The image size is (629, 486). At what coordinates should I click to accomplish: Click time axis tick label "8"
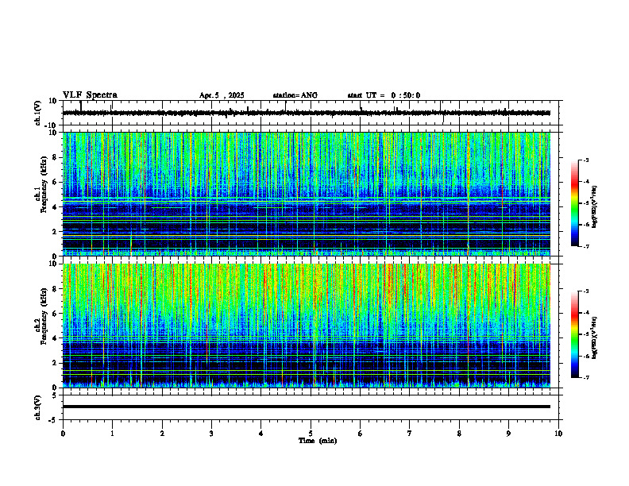click(459, 434)
